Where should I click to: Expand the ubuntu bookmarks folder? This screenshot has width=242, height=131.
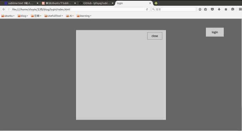point(8,16)
